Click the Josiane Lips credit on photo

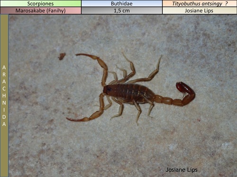(x=182, y=170)
